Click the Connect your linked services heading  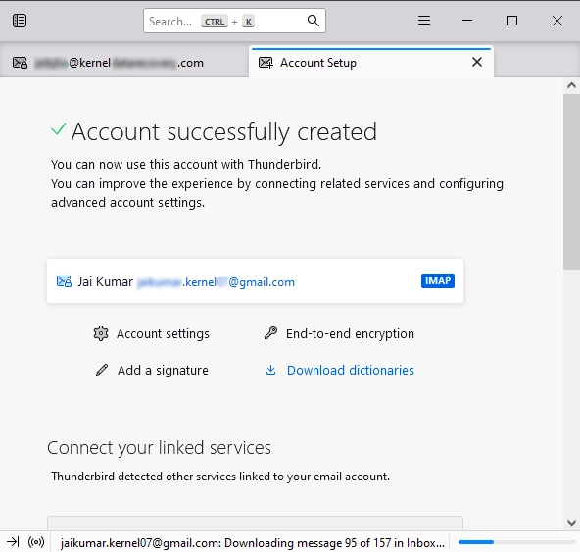point(159,448)
